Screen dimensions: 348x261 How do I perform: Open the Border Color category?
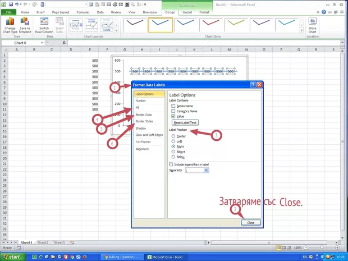pyautogui.click(x=144, y=115)
